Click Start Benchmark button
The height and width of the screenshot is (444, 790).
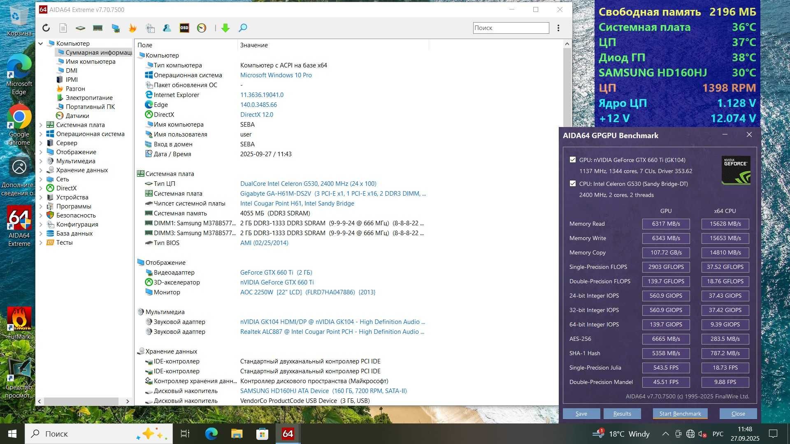tap(680, 414)
